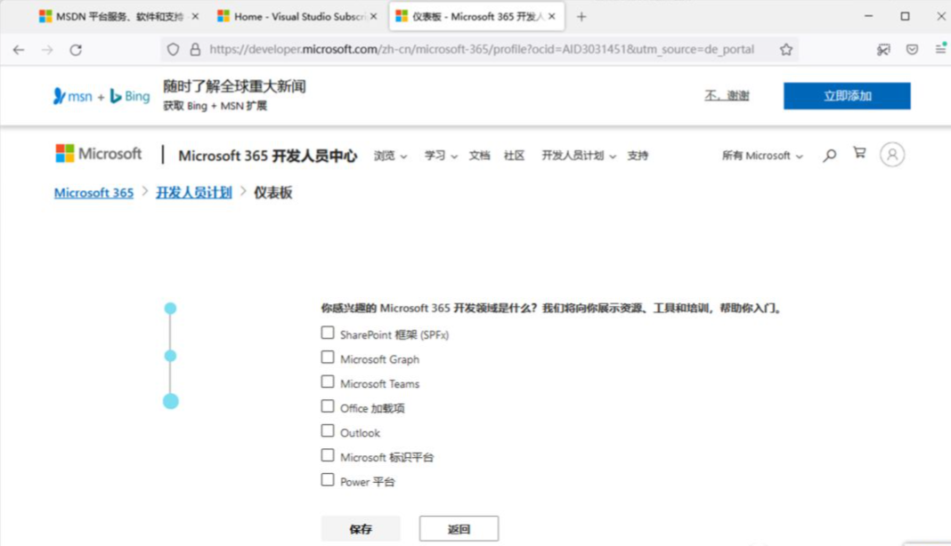
Task: Open the Pocket icon in toolbar
Action: [x=912, y=50]
